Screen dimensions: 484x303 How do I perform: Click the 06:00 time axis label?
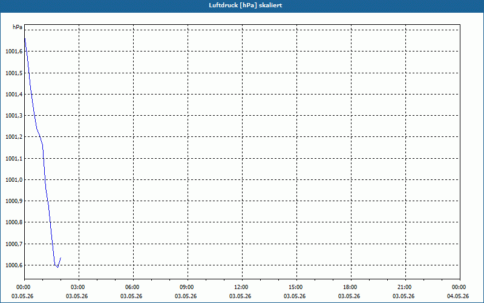[x=133, y=287]
